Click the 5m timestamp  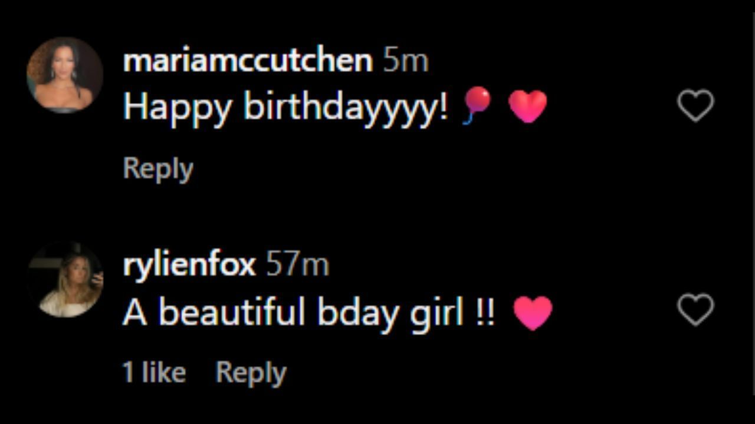(405, 61)
